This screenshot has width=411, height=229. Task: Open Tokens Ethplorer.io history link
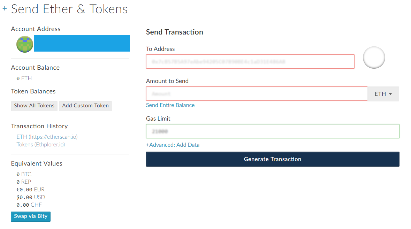(x=41, y=144)
